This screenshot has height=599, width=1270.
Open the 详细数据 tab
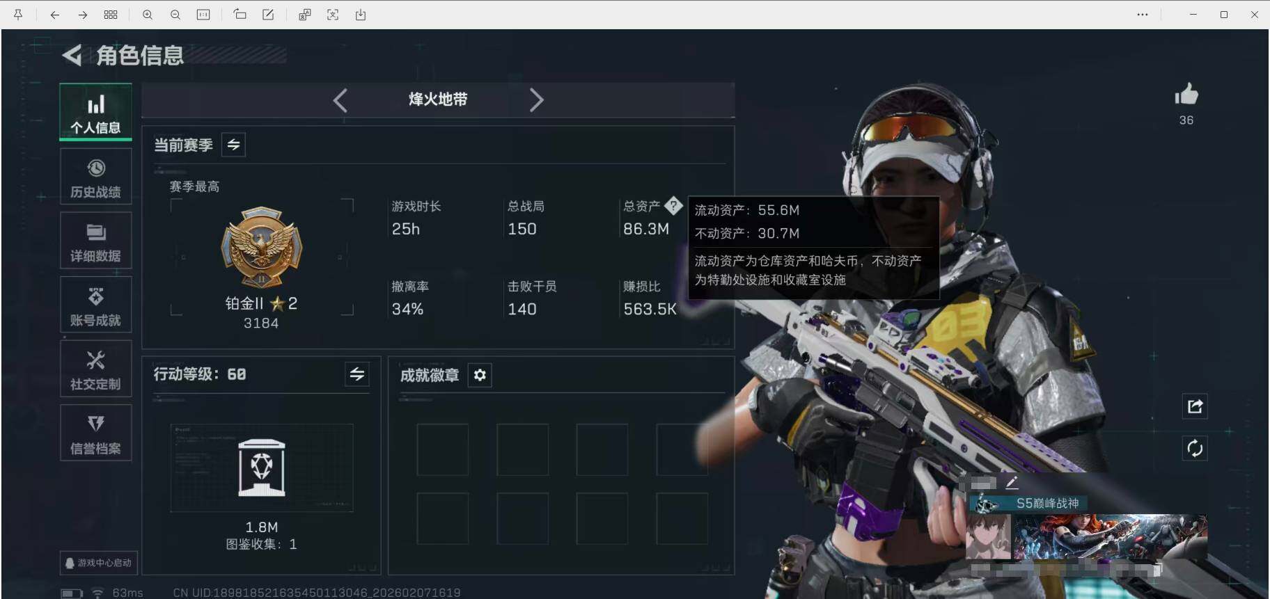[95, 241]
